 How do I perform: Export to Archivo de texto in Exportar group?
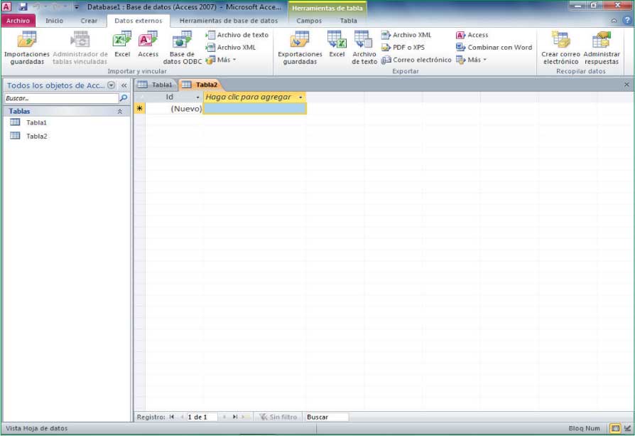[364, 48]
